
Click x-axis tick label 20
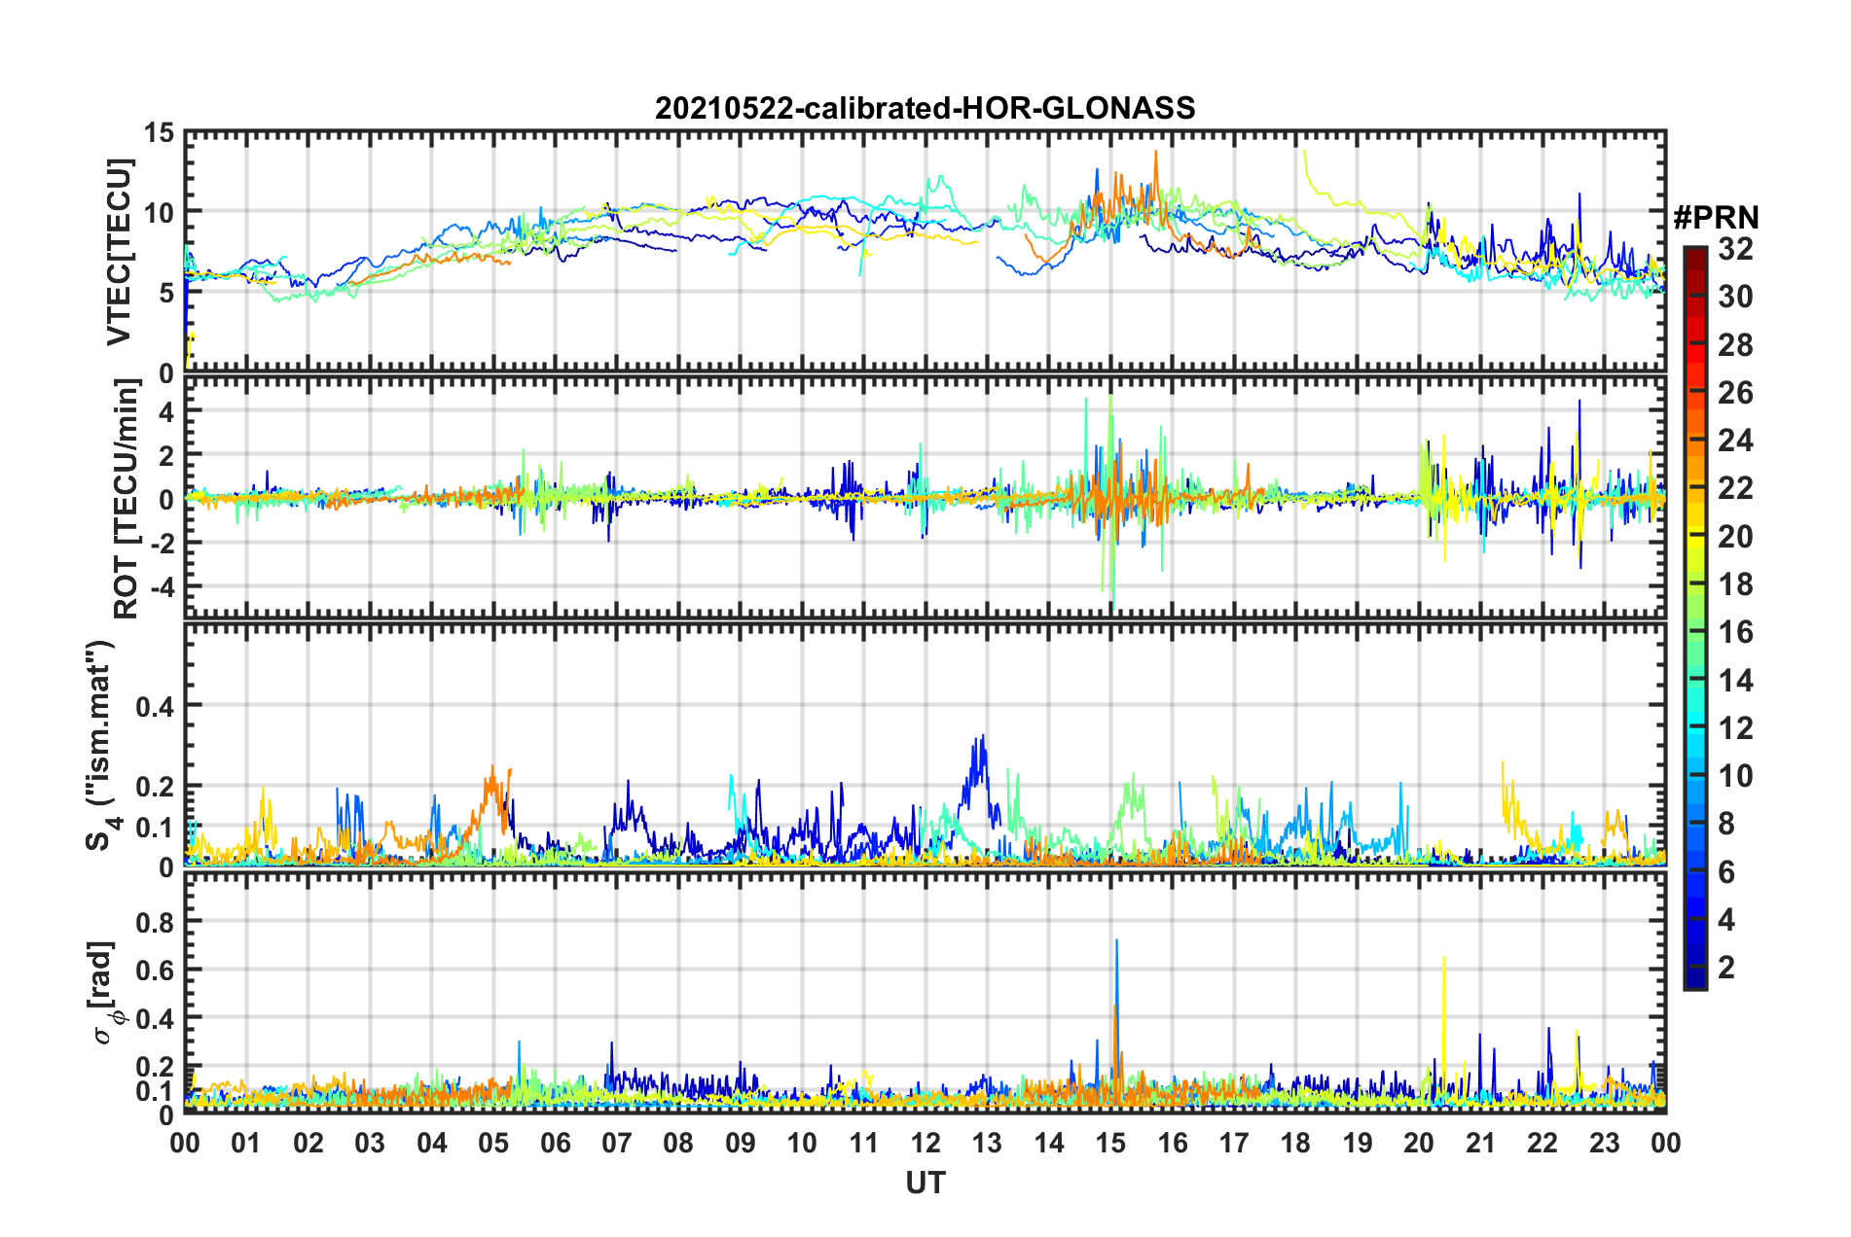coord(1419,1143)
